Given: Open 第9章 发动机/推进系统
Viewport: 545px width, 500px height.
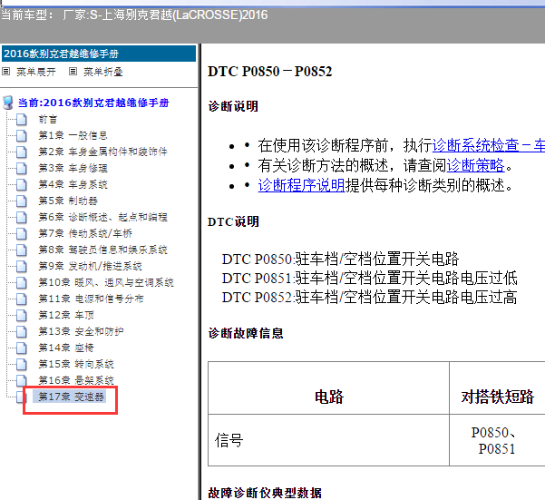Looking at the screenshot, I should coord(91,267).
